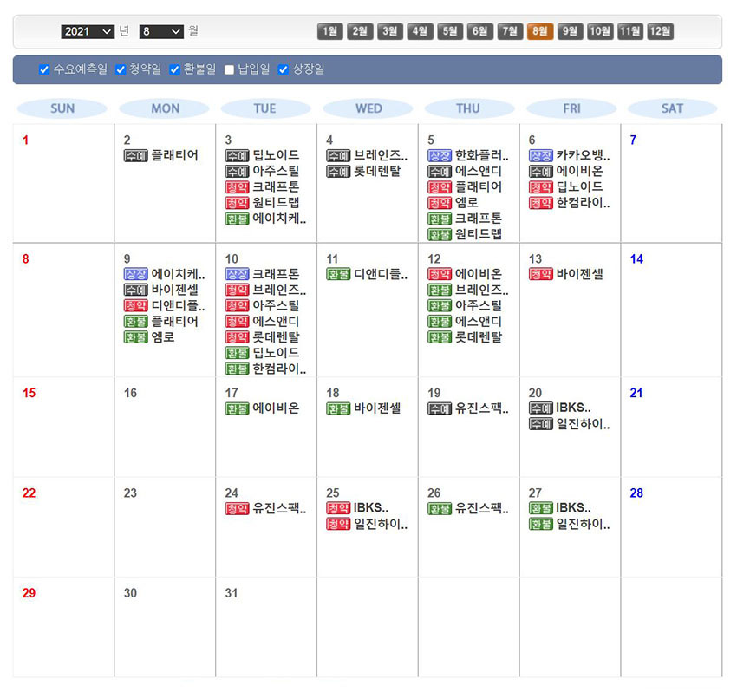This screenshot has height=692, width=737.
Task: Click the 청약 badge for 크래프톤 on the 3rd
Action: pos(237,187)
